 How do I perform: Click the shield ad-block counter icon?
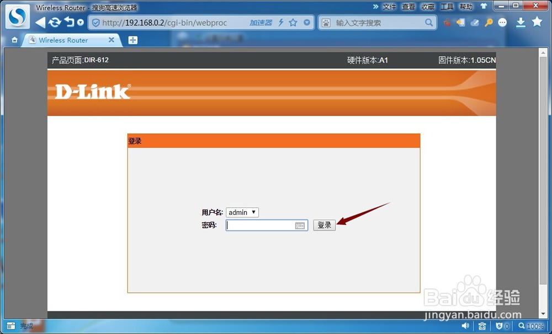(x=502, y=326)
